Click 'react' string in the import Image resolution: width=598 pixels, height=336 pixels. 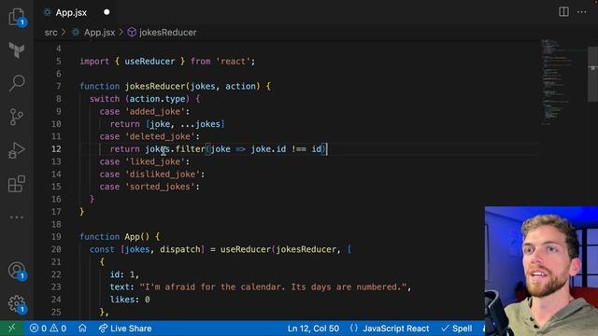(x=233, y=62)
